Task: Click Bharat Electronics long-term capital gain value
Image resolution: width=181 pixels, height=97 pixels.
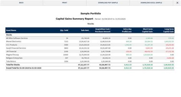Action: (169, 41)
